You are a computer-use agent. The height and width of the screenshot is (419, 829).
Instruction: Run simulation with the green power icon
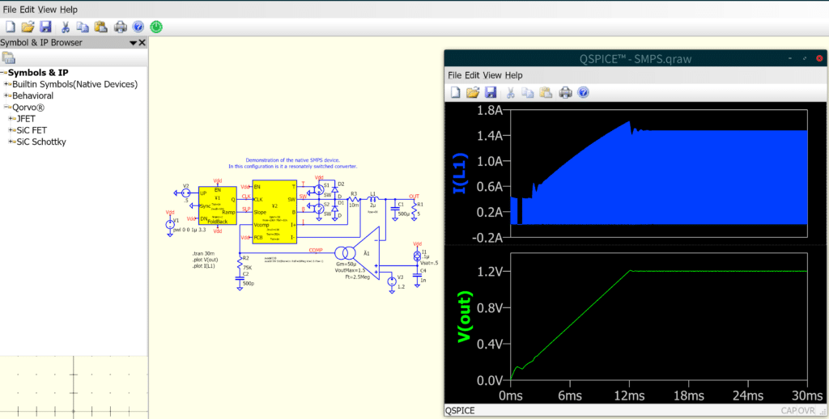[156, 27]
